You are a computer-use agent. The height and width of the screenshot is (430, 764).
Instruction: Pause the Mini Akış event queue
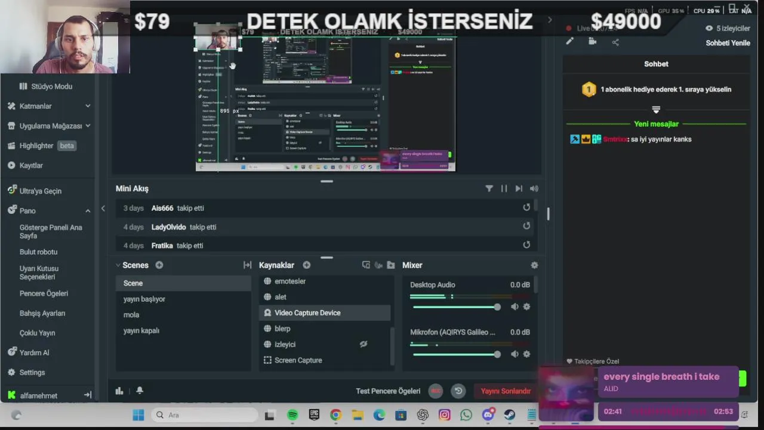[x=504, y=189]
